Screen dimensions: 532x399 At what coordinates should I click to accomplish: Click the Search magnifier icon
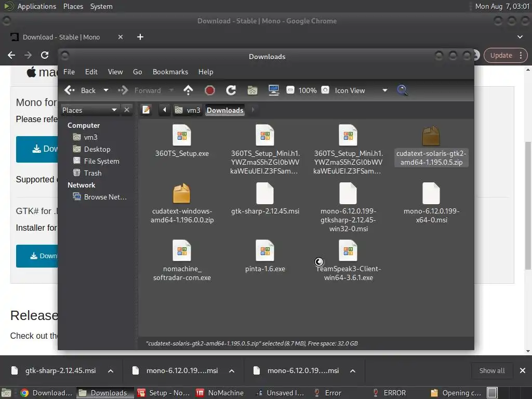pos(402,90)
